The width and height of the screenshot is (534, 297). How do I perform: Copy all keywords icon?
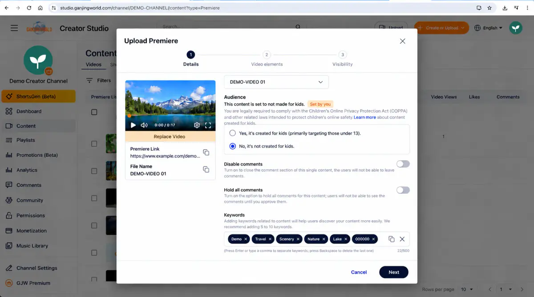pyautogui.click(x=392, y=239)
